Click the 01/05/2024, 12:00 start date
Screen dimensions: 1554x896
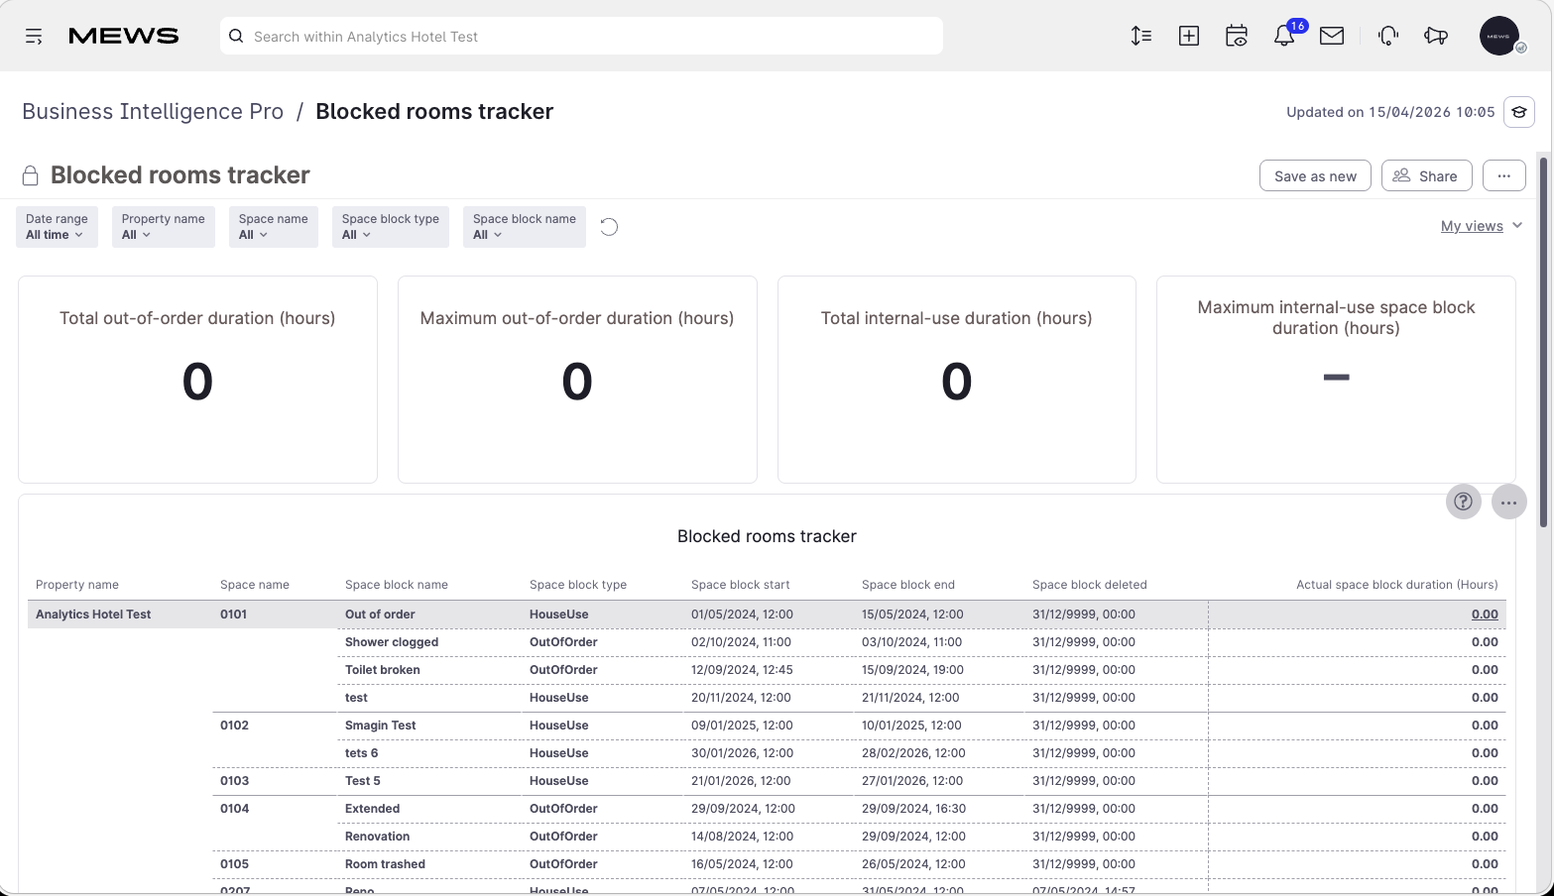(742, 615)
